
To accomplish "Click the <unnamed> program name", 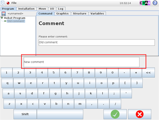I will (x=15, y=13).
